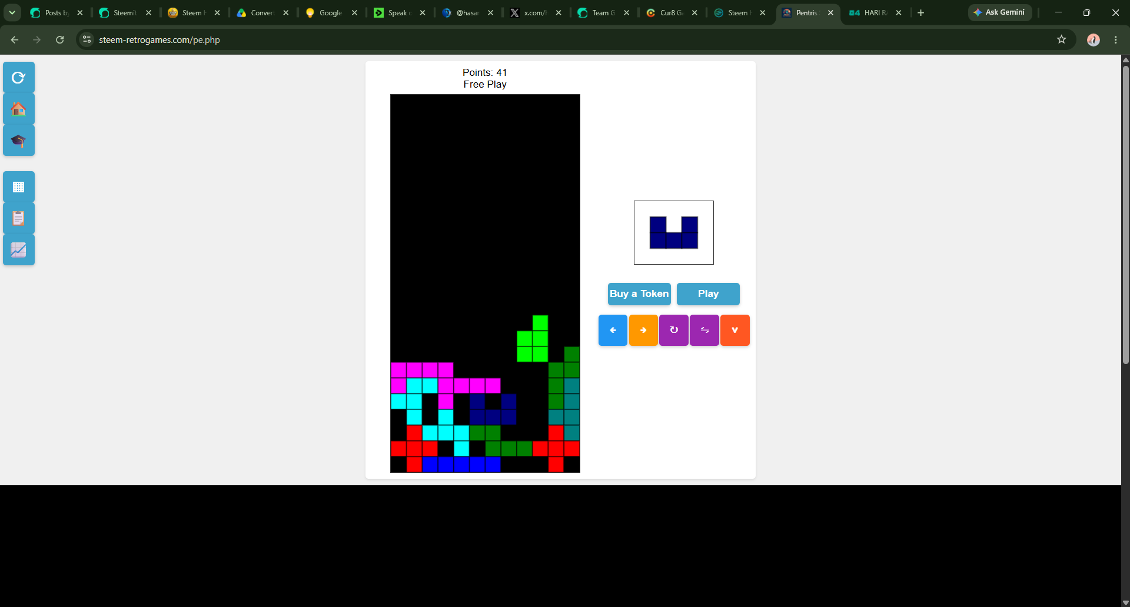
Task: Click the browser forward arrow
Action: 37,39
